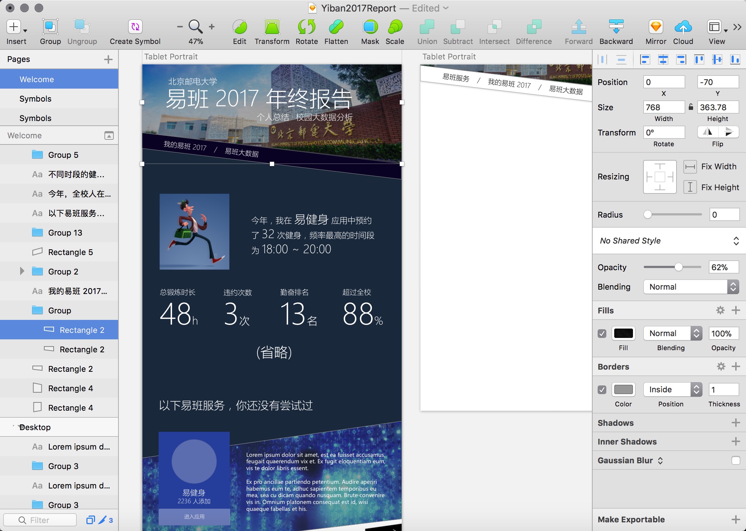Select the Rectangle 5 layer
This screenshot has width=746, height=531.
click(71, 252)
